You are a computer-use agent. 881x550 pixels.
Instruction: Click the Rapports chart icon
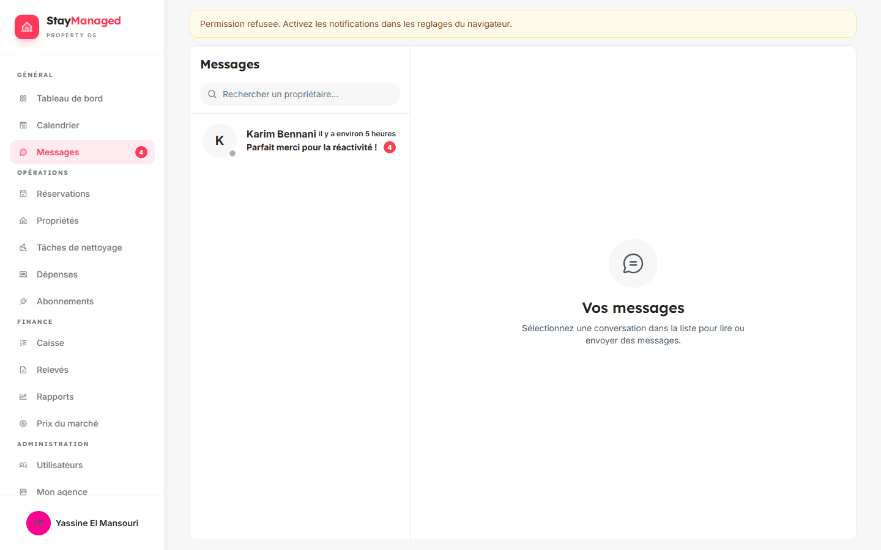(x=23, y=397)
